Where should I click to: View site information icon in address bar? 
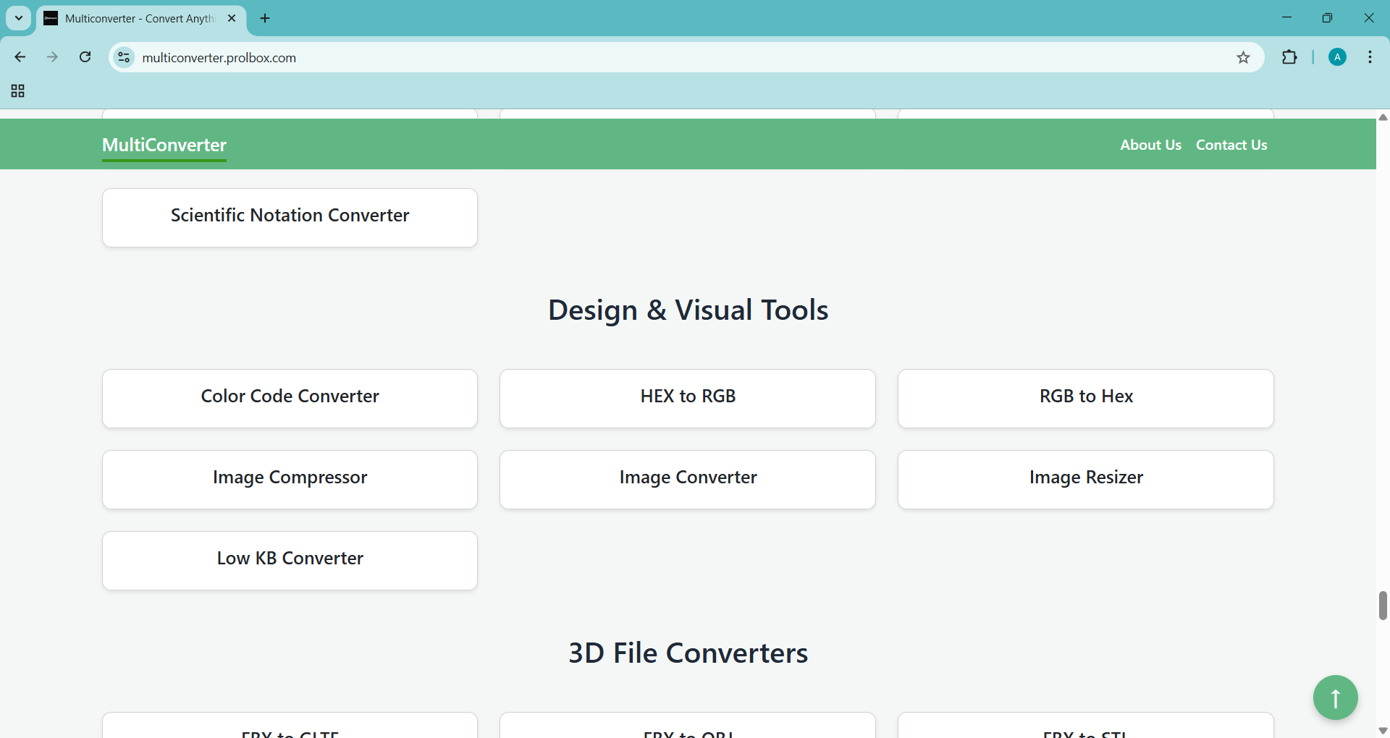[125, 58]
